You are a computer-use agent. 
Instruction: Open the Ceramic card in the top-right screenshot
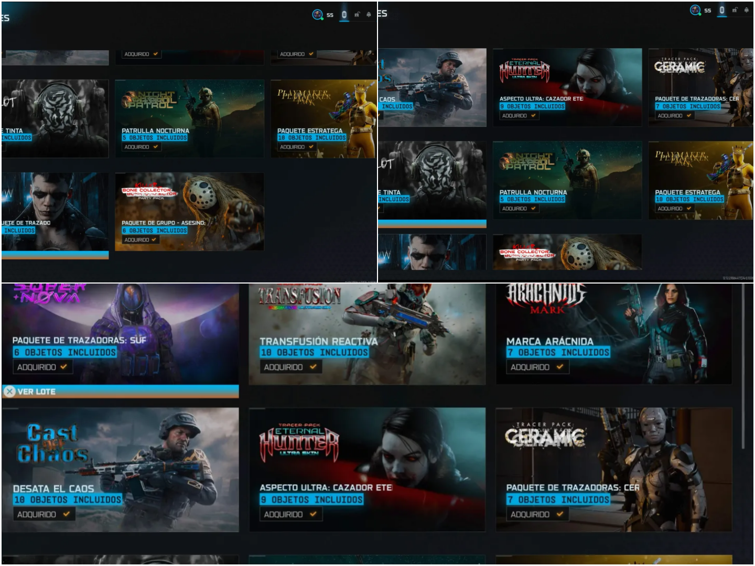tap(700, 88)
